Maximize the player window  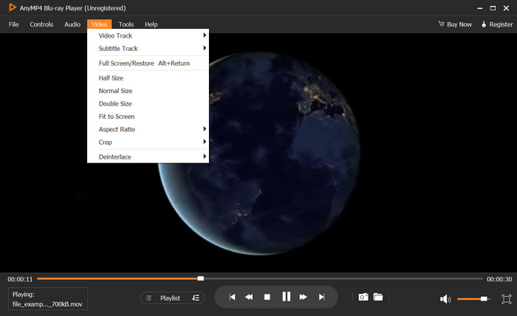point(493,8)
